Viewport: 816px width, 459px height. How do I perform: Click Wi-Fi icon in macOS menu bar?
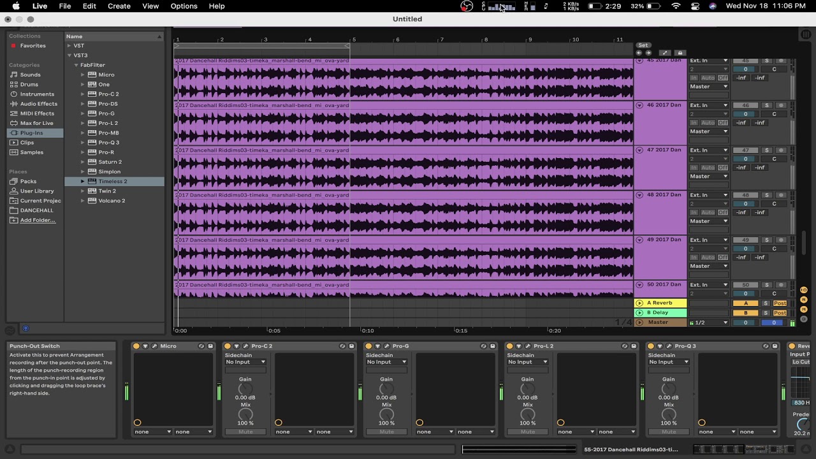676,6
